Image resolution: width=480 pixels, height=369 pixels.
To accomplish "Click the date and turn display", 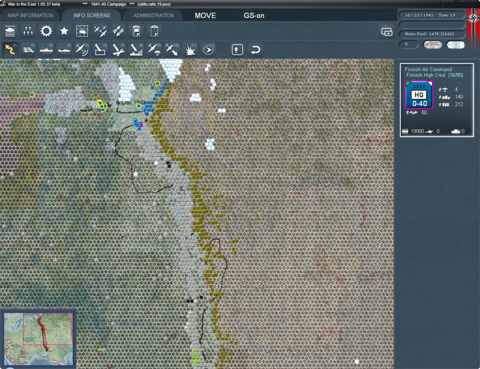I will pos(432,15).
